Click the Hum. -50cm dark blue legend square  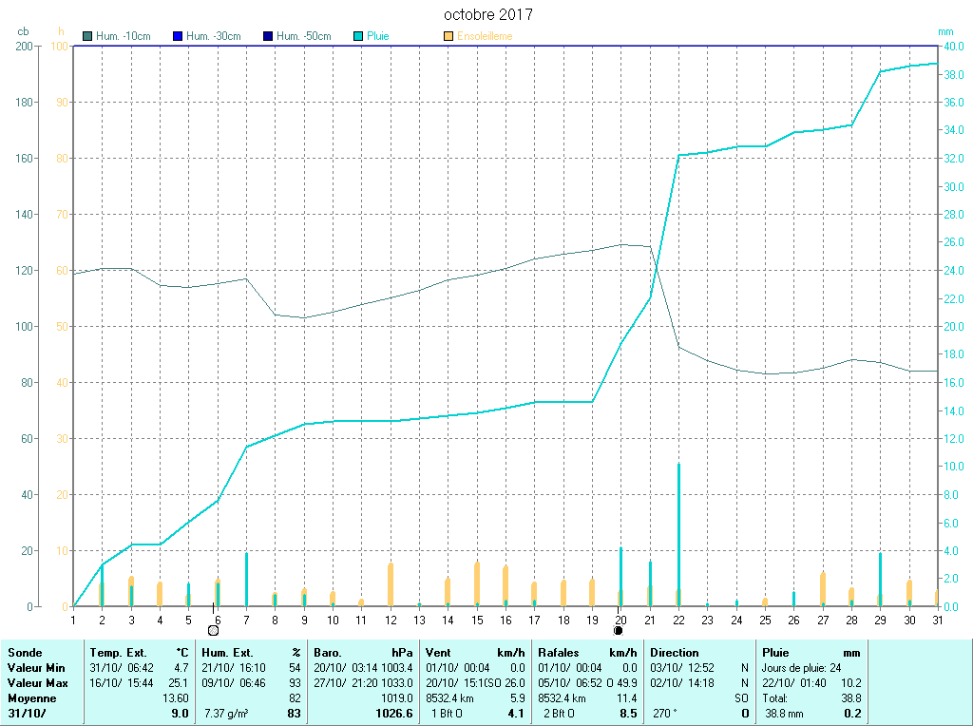pyautogui.click(x=268, y=37)
